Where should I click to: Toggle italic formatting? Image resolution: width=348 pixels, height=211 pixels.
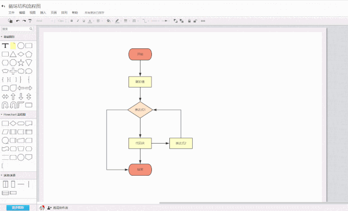[78, 21]
